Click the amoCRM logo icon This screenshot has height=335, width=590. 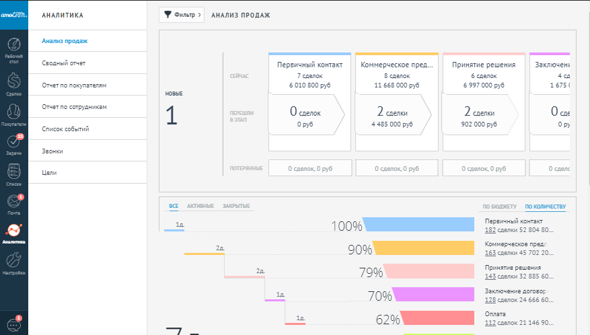coord(13,15)
